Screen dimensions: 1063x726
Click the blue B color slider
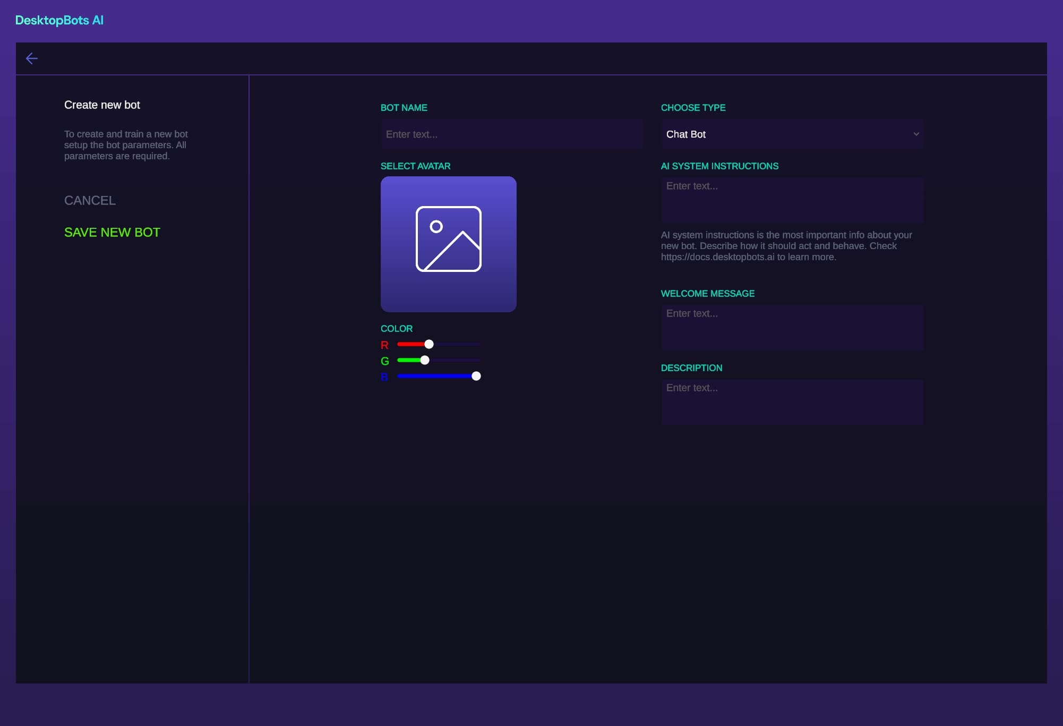coord(476,377)
